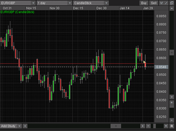
Task: Click the Sell button
Action: click(x=154, y=3)
